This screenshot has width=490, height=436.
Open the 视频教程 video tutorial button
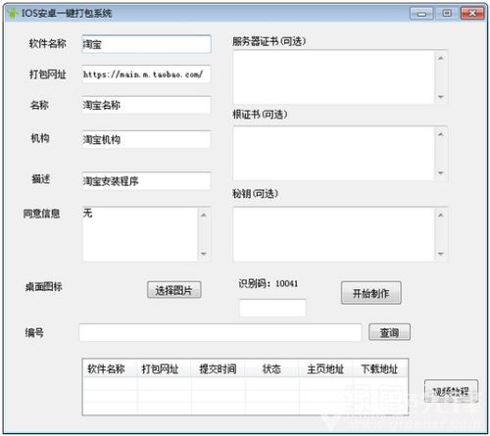(451, 391)
